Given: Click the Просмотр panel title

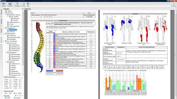Looking at the screenshot, I should tap(28, 9).
